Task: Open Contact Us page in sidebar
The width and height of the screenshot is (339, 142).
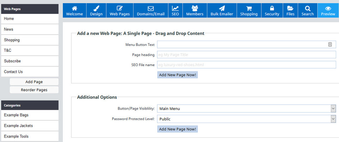Action: coord(30,72)
